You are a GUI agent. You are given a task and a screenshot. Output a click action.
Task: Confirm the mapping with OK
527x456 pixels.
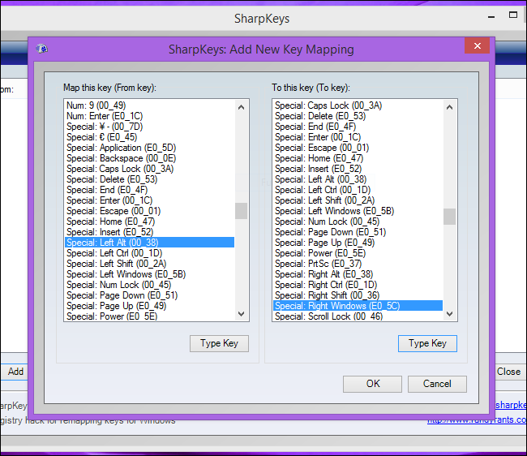(x=372, y=384)
